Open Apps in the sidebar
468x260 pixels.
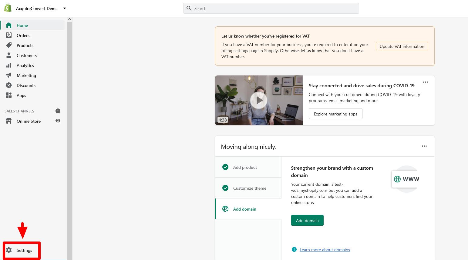(21, 95)
